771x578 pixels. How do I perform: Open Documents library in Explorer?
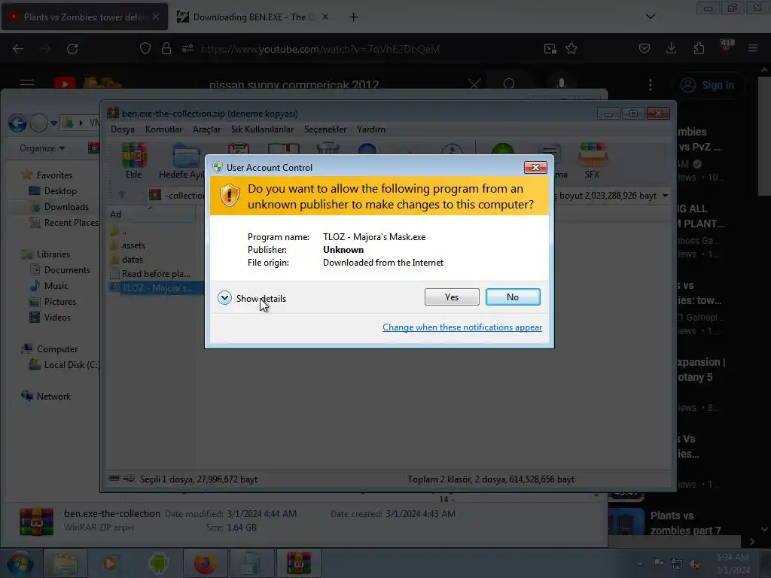tap(60, 270)
